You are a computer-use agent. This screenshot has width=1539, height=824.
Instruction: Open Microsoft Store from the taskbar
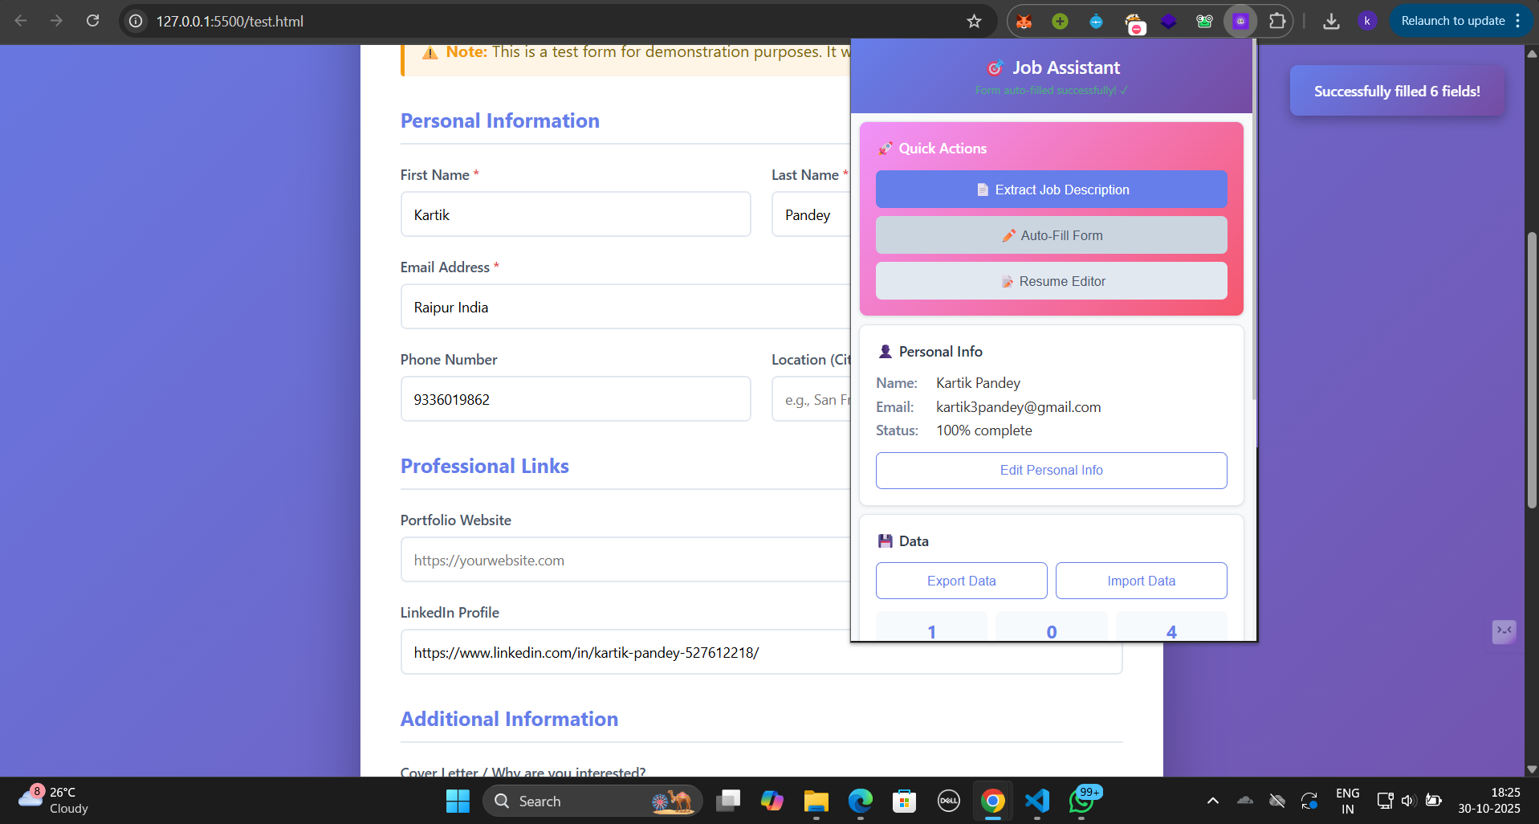point(905,801)
